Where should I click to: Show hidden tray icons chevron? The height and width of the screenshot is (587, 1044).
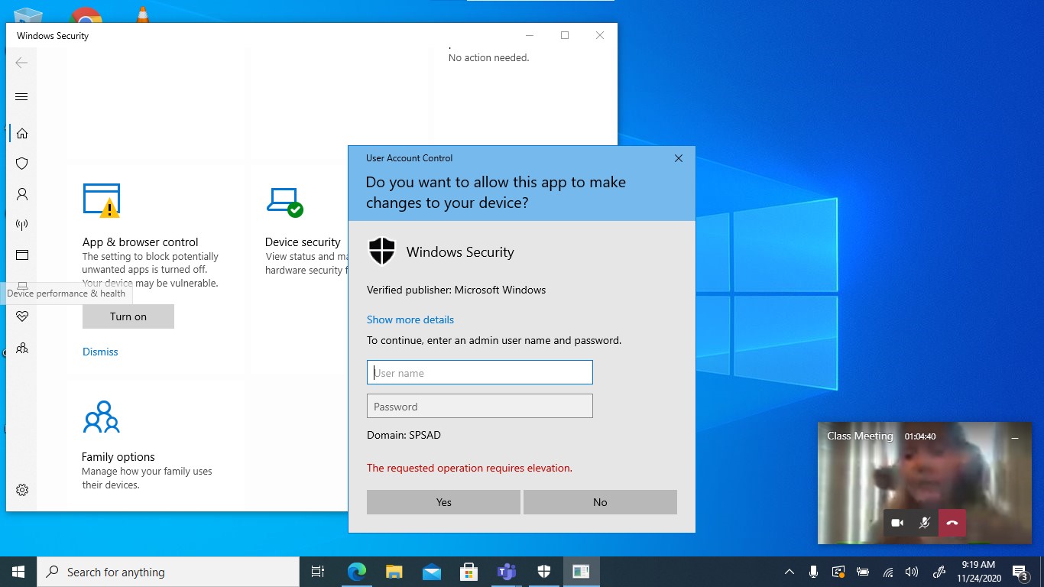[x=789, y=572]
